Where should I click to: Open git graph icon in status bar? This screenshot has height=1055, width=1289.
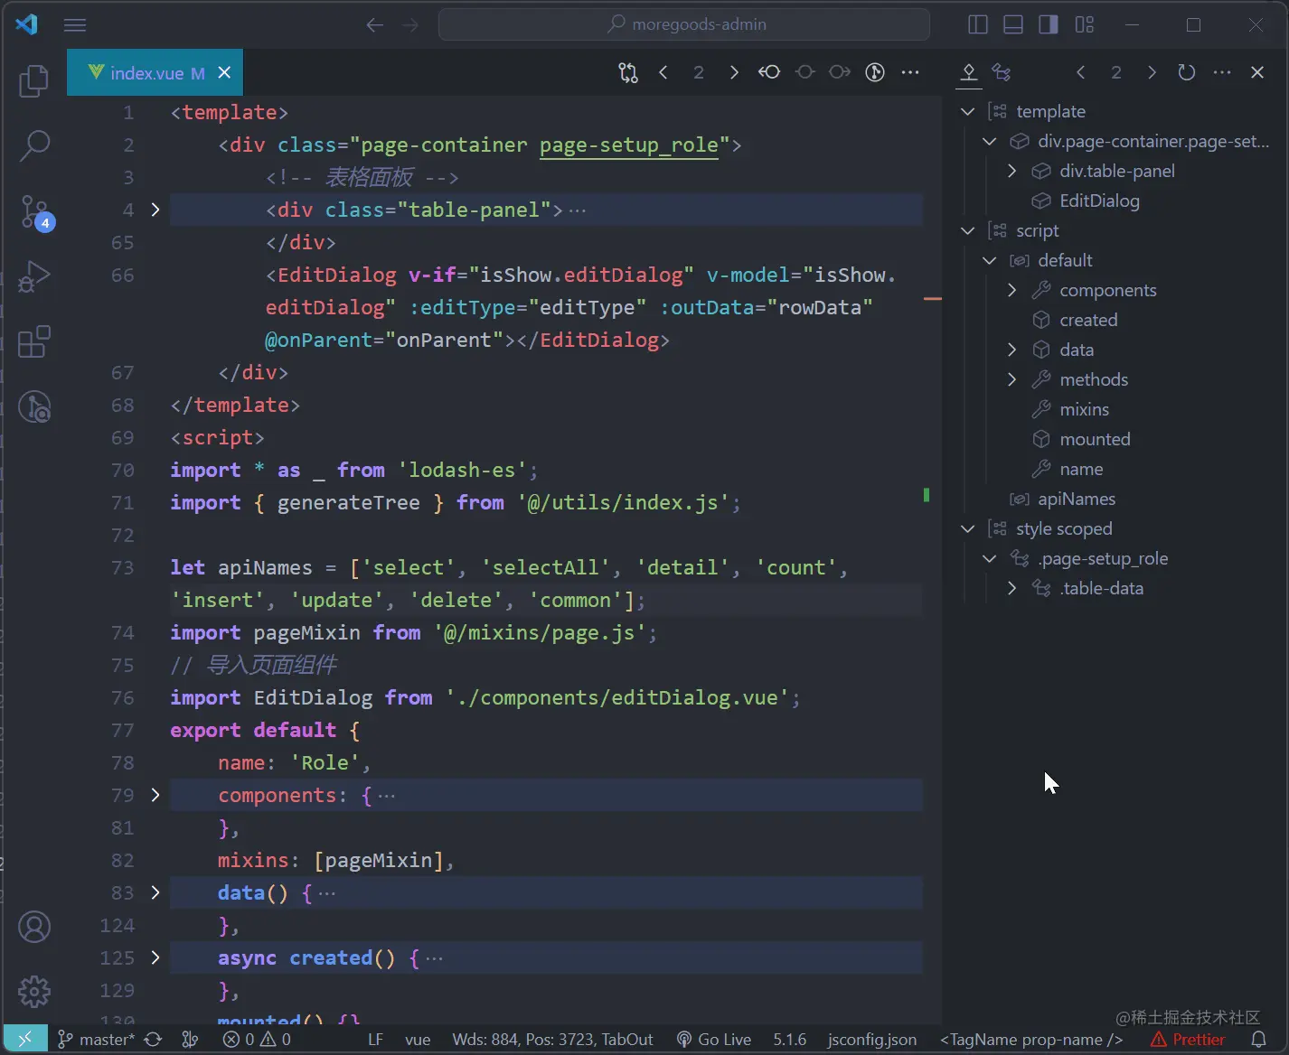[x=190, y=1040]
